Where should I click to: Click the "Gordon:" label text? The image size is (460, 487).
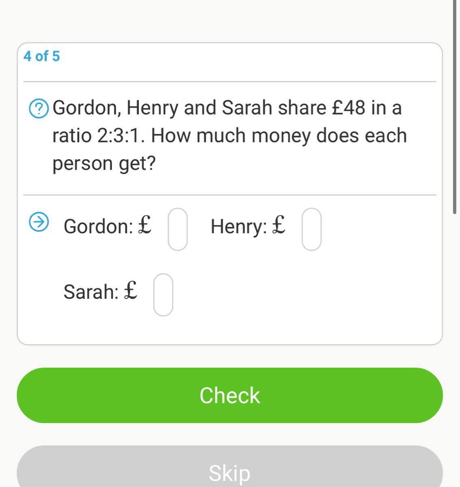pos(99,226)
